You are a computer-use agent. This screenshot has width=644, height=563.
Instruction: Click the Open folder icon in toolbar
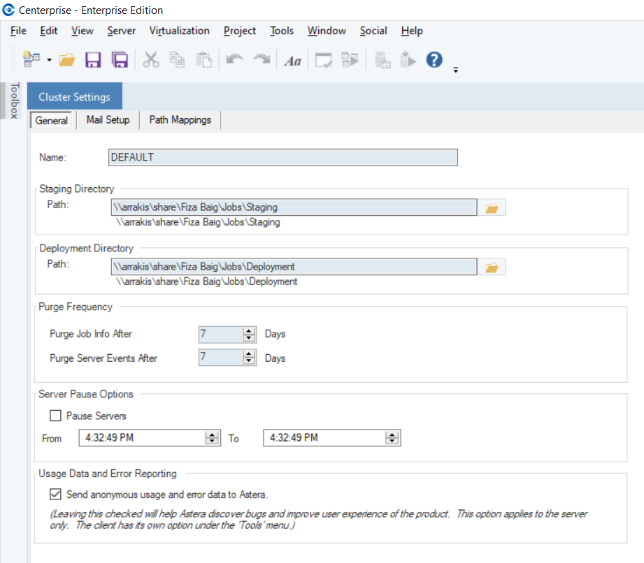67,60
